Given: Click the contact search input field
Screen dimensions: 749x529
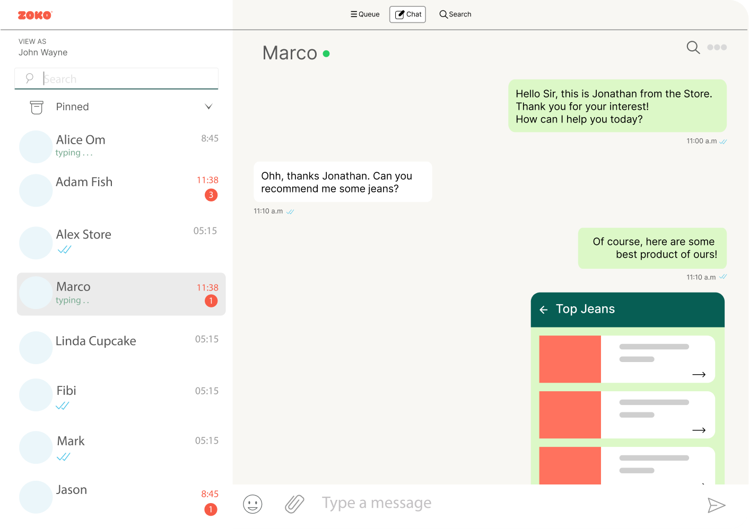Looking at the screenshot, I should pyautogui.click(x=116, y=78).
